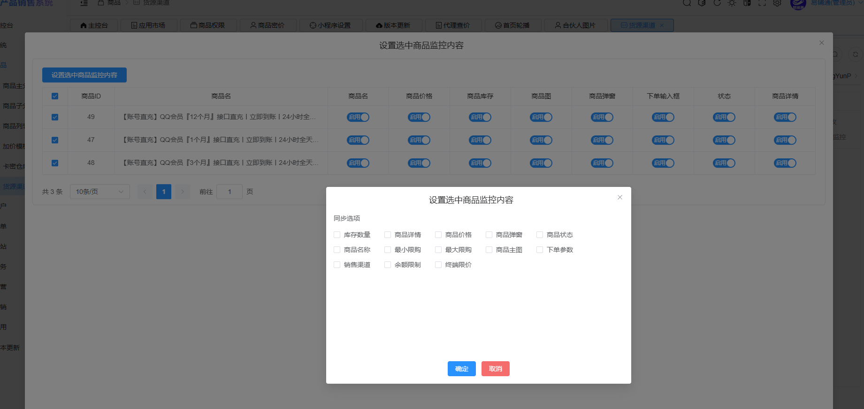This screenshot has width=864, height=409.
Task: Check the 库存数量 sync option
Action: pyautogui.click(x=337, y=235)
